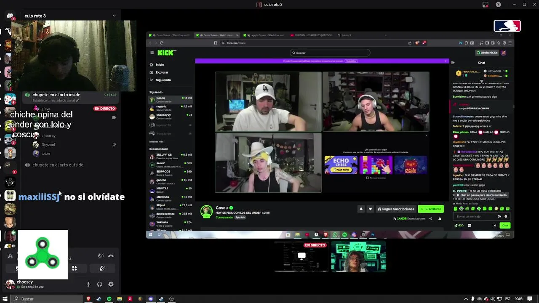
Task: Reload the kick.com/coscu browser page
Action: [162, 43]
